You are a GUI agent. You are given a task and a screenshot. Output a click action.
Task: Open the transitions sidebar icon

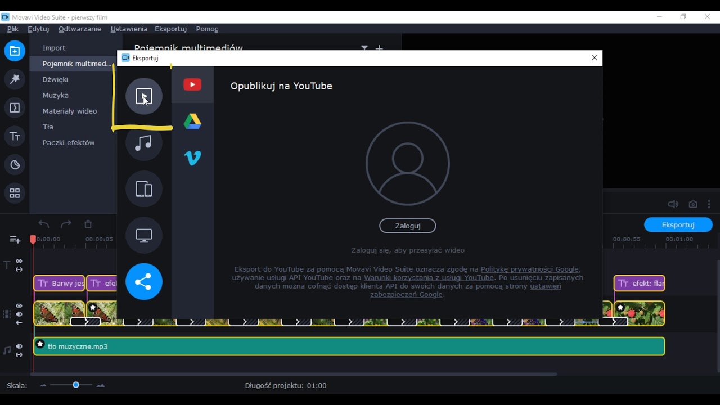click(x=15, y=107)
